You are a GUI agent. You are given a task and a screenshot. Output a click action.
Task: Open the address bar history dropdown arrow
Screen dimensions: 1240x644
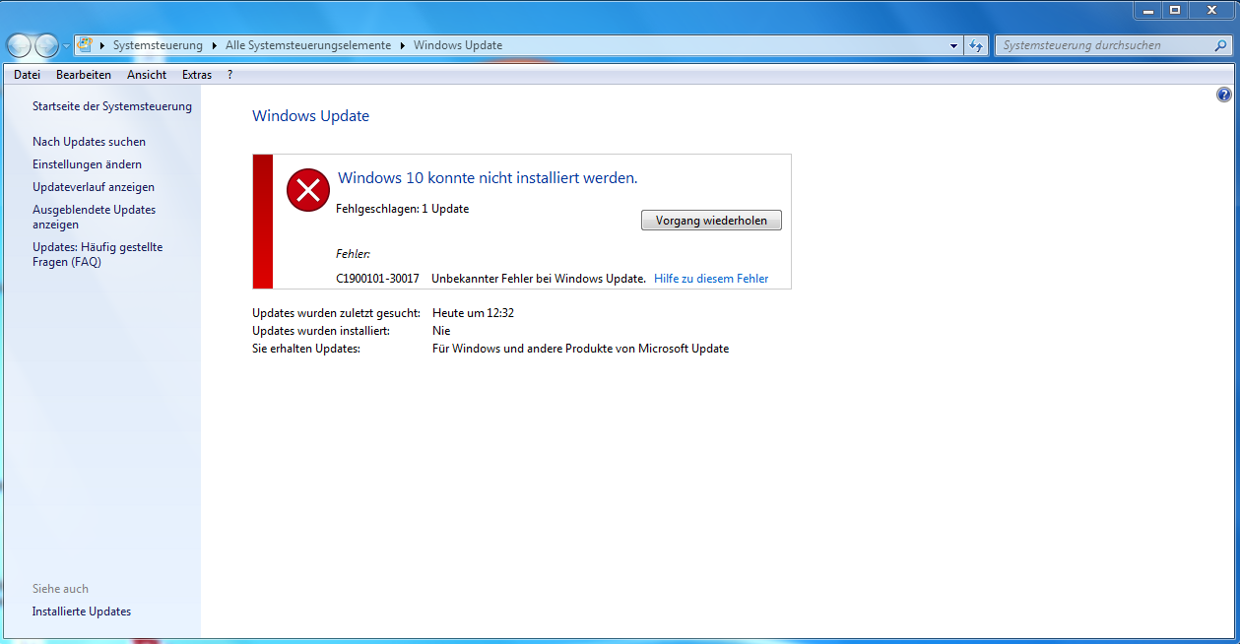coord(953,45)
